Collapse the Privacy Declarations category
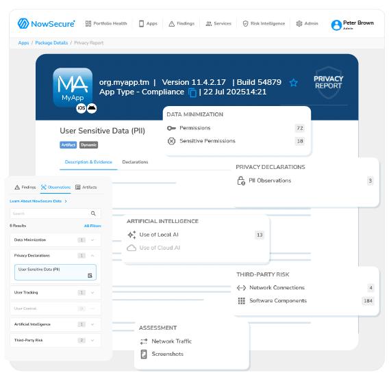 pyautogui.click(x=55, y=256)
